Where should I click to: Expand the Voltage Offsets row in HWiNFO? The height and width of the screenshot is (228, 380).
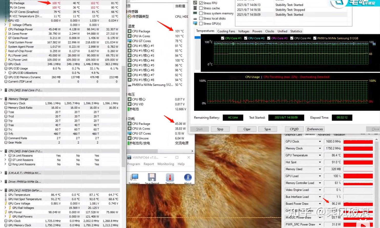(x=5, y=25)
